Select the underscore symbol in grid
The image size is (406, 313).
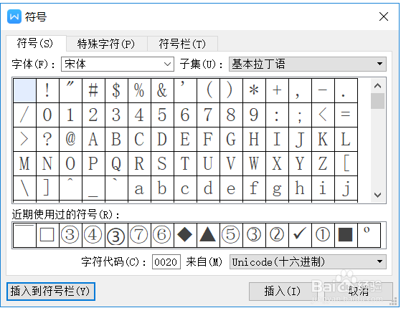pos(93,188)
